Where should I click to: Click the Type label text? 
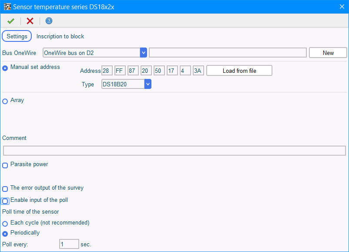(88, 85)
